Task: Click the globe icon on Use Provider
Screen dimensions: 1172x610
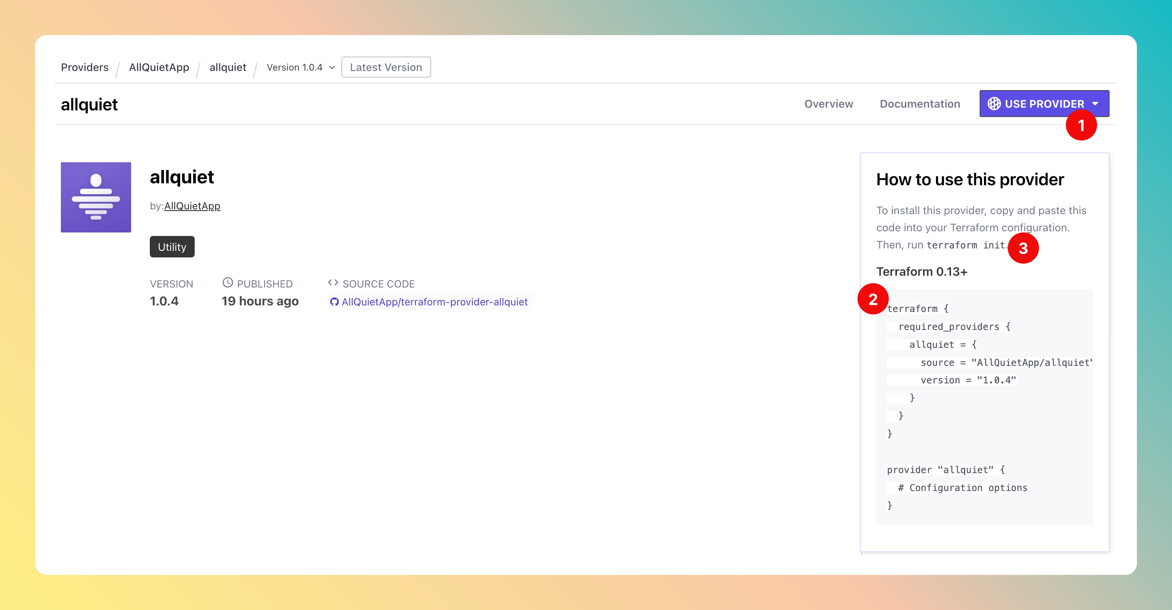Action: [994, 104]
